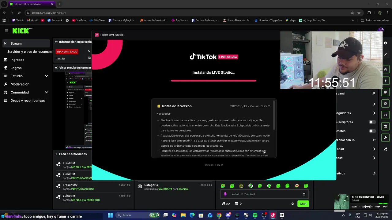Click the Windows Start button
The height and width of the screenshot is (220, 392).
[x=110, y=215]
